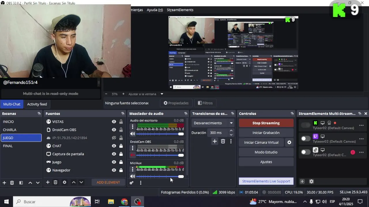
Task: Add a transition with the plus icon
Action: (214, 141)
